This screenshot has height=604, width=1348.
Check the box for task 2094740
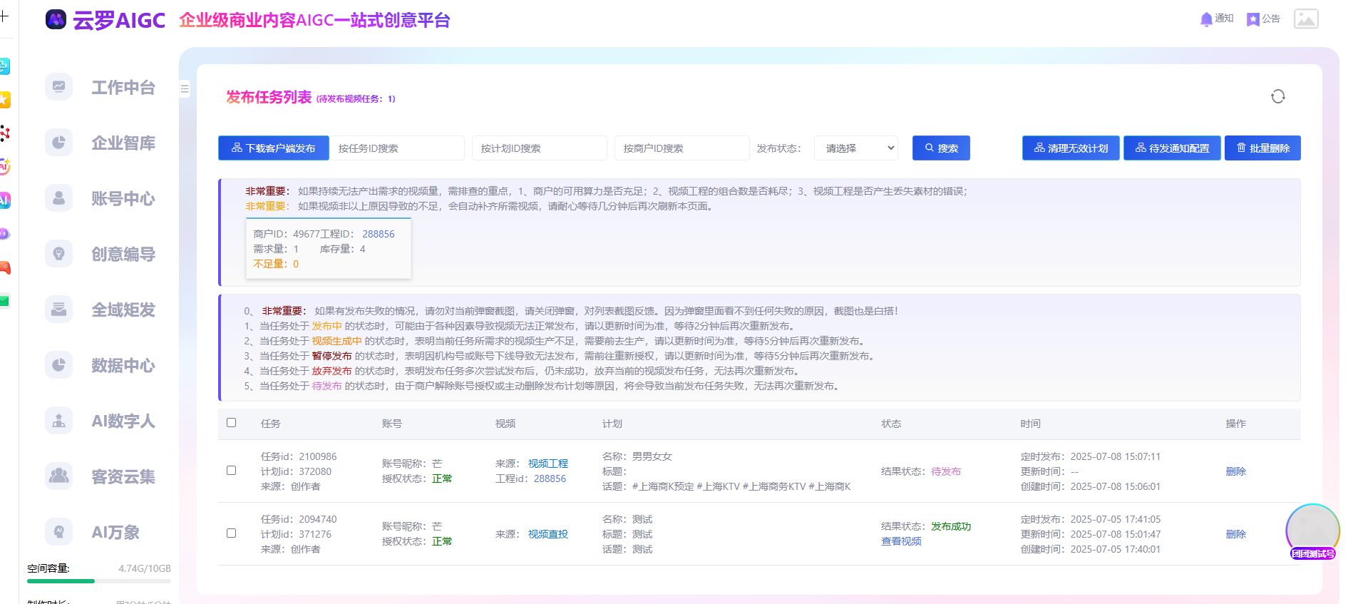tap(232, 533)
